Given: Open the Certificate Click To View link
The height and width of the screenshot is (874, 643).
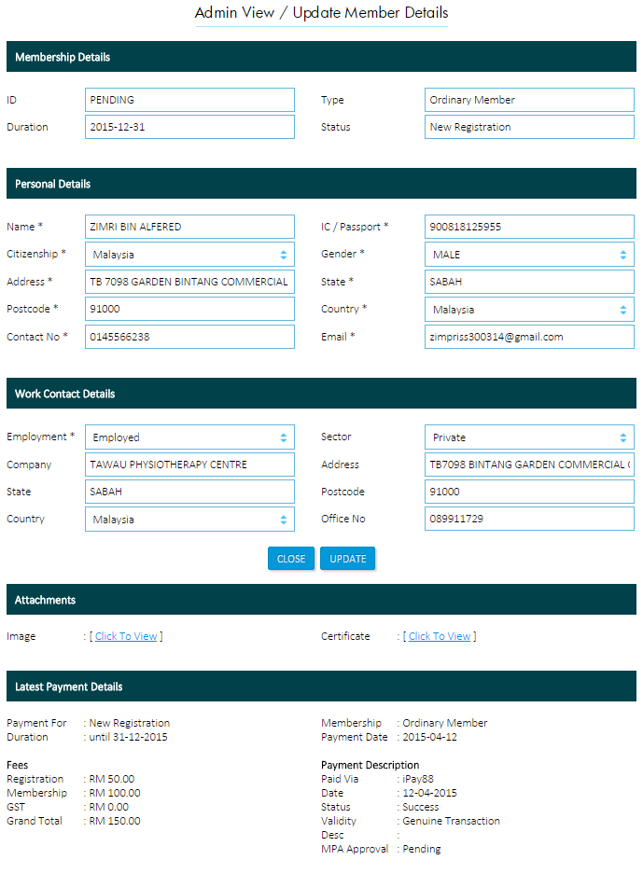Looking at the screenshot, I should (x=440, y=636).
